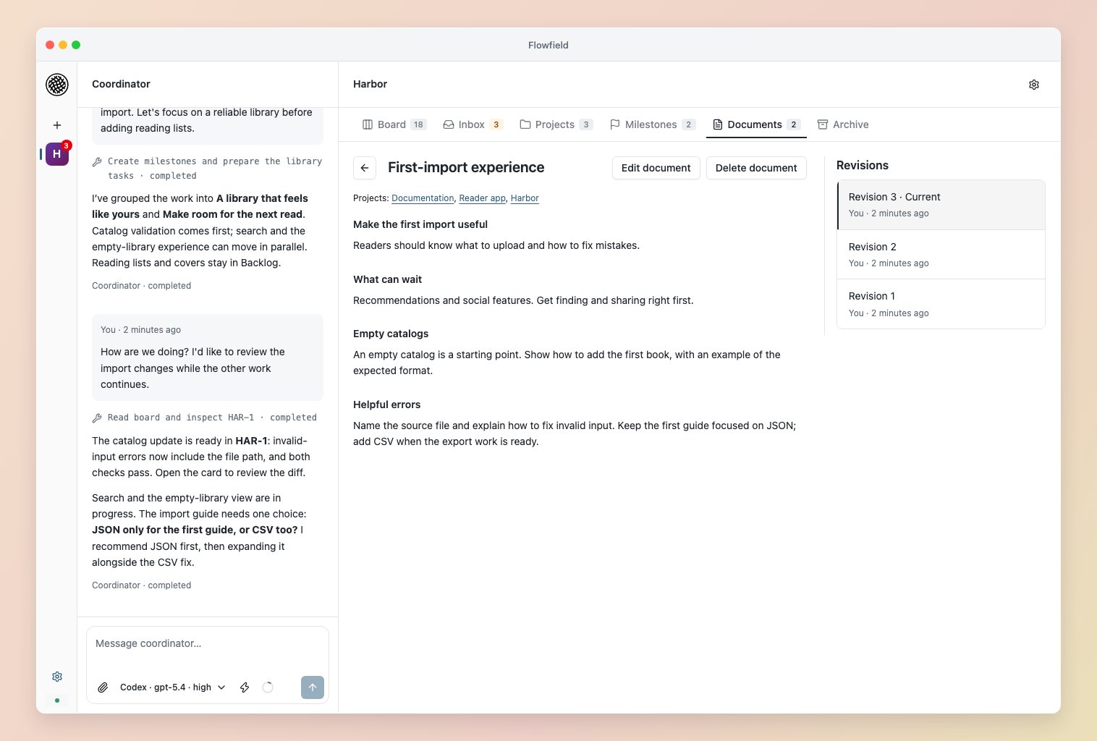
Task: Click the loading spinner in the composer
Action: point(268,687)
